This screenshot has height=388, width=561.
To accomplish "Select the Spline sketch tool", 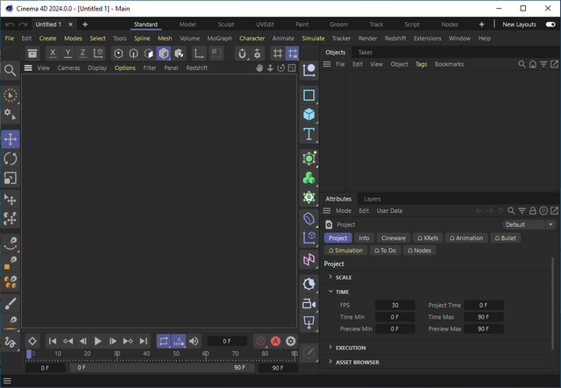I will click(10, 342).
